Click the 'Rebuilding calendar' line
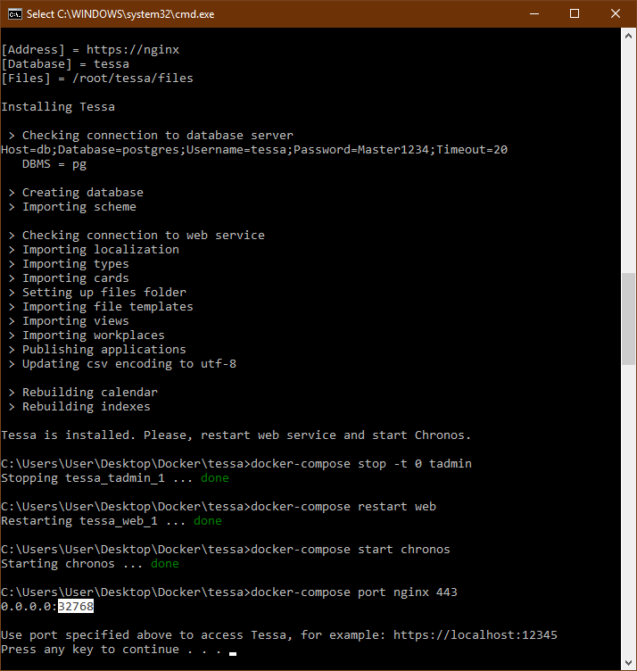 (83, 392)
